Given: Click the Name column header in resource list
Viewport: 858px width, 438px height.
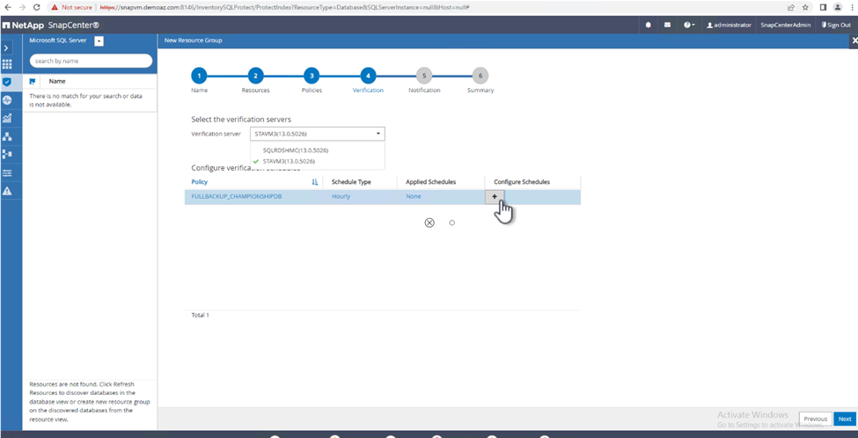Looking at the screenshot, I should click(57, 81).
